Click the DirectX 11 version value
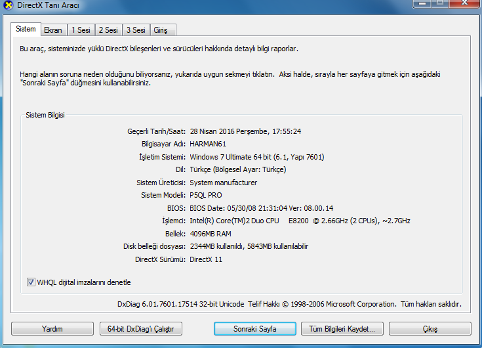The image size is (482, 348). click(206, 259)
